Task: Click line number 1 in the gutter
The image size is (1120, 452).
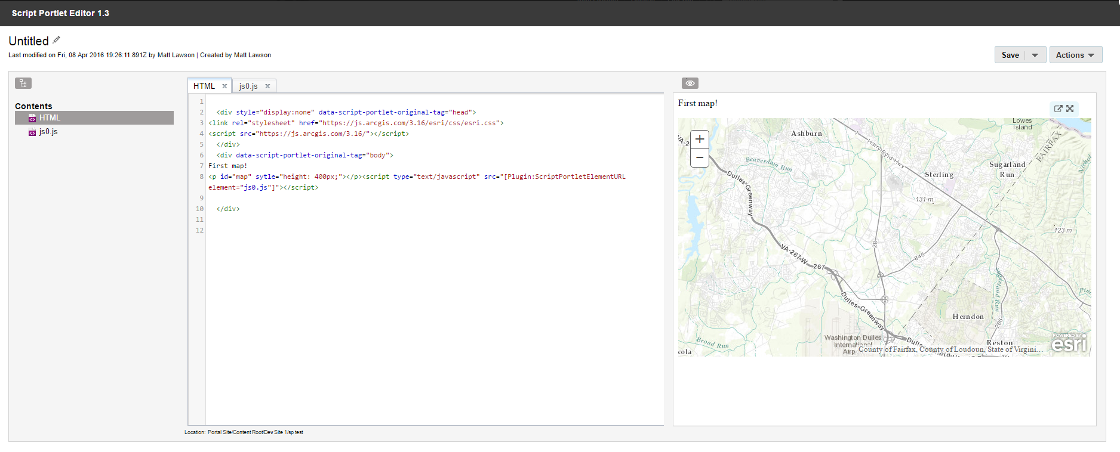Action: (201, 101)
